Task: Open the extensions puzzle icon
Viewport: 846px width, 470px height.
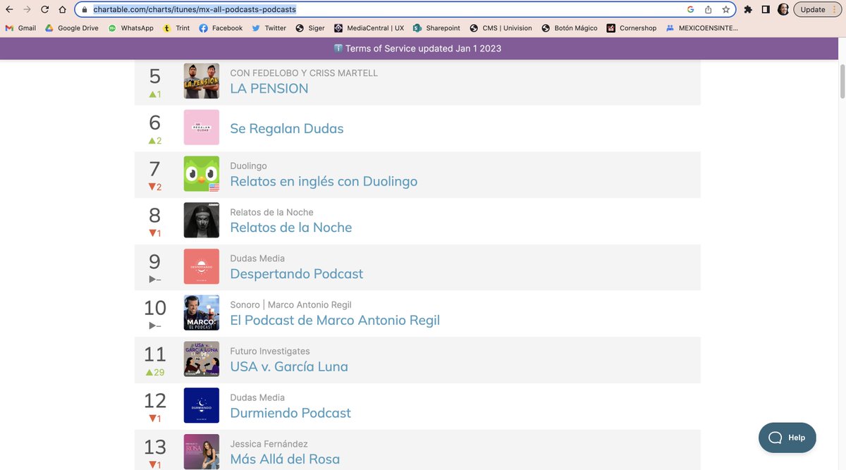Action: click(748, 10)
